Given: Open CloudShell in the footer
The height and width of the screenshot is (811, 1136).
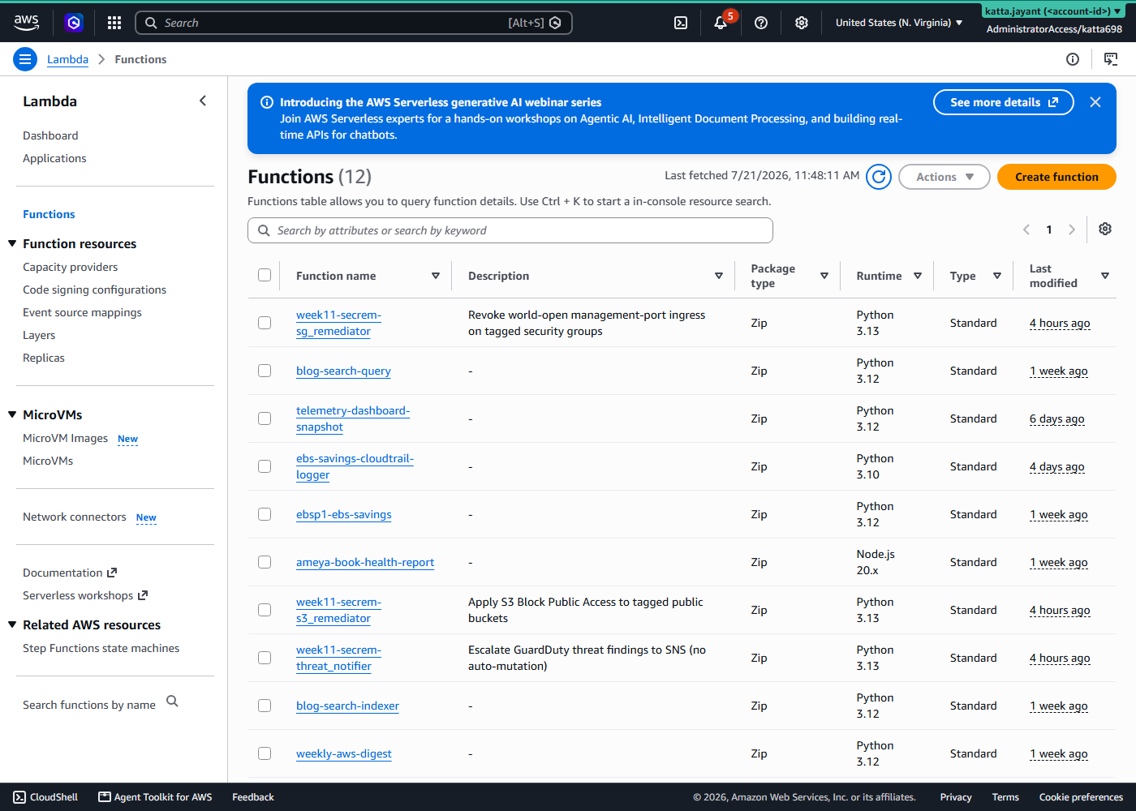Looking at the screenshot, I should coord(45,797).
